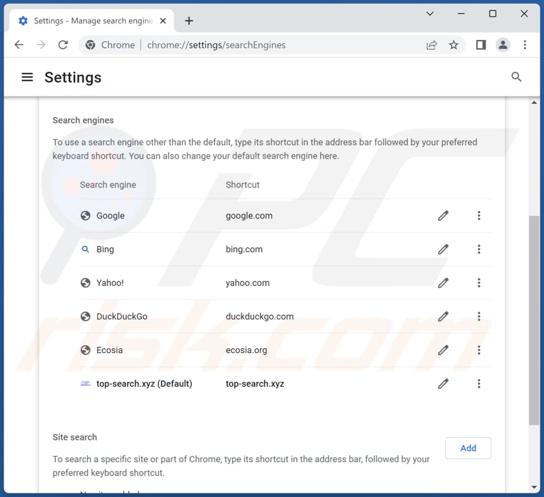Toggle the browser side panel
Viewport: 544px width, 497px height.
pos(481,45)
